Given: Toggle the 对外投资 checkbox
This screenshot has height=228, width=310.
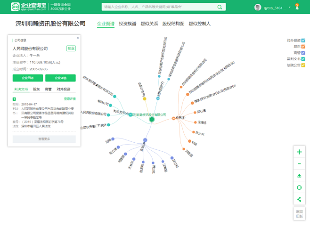Looking at the screenshot, I should [x=303, y=41].
